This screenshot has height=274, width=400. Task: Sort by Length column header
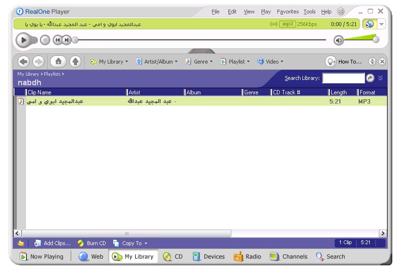pos(343,92)
